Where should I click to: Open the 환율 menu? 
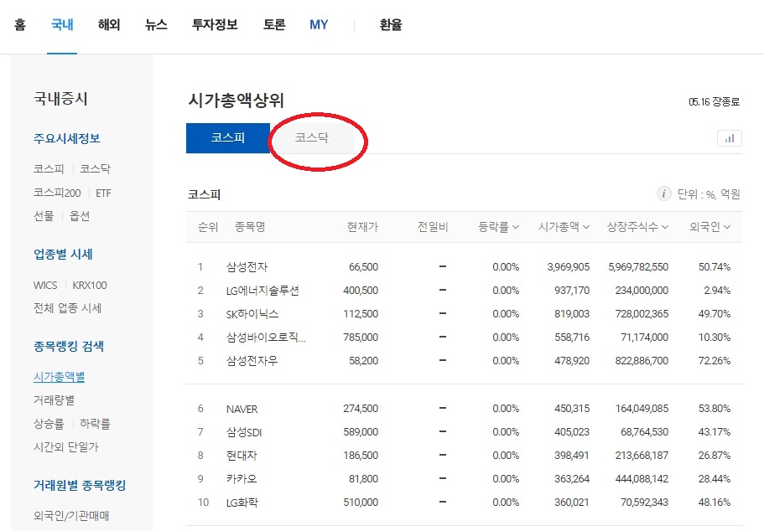click(x=391, y=25)
